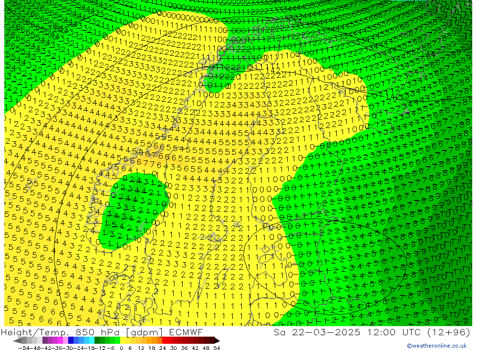This screenshot has height=350, width=477.
Task: Click the dark blue legend swatch at -30
Action: click(x=71, y=340)
